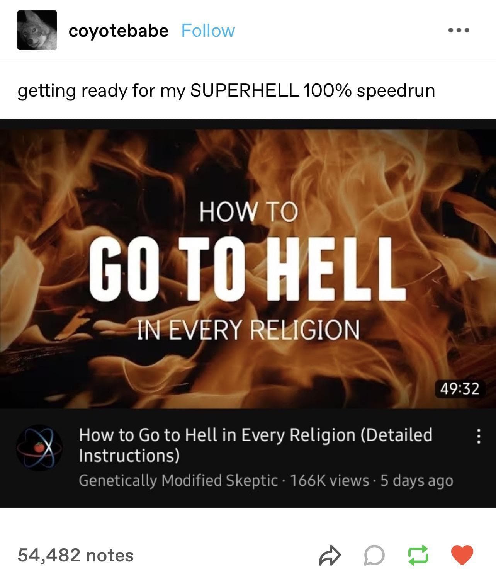This screenshot has width=496, height=580.
Task: Open the video title link
Action: tap(255, 445)
